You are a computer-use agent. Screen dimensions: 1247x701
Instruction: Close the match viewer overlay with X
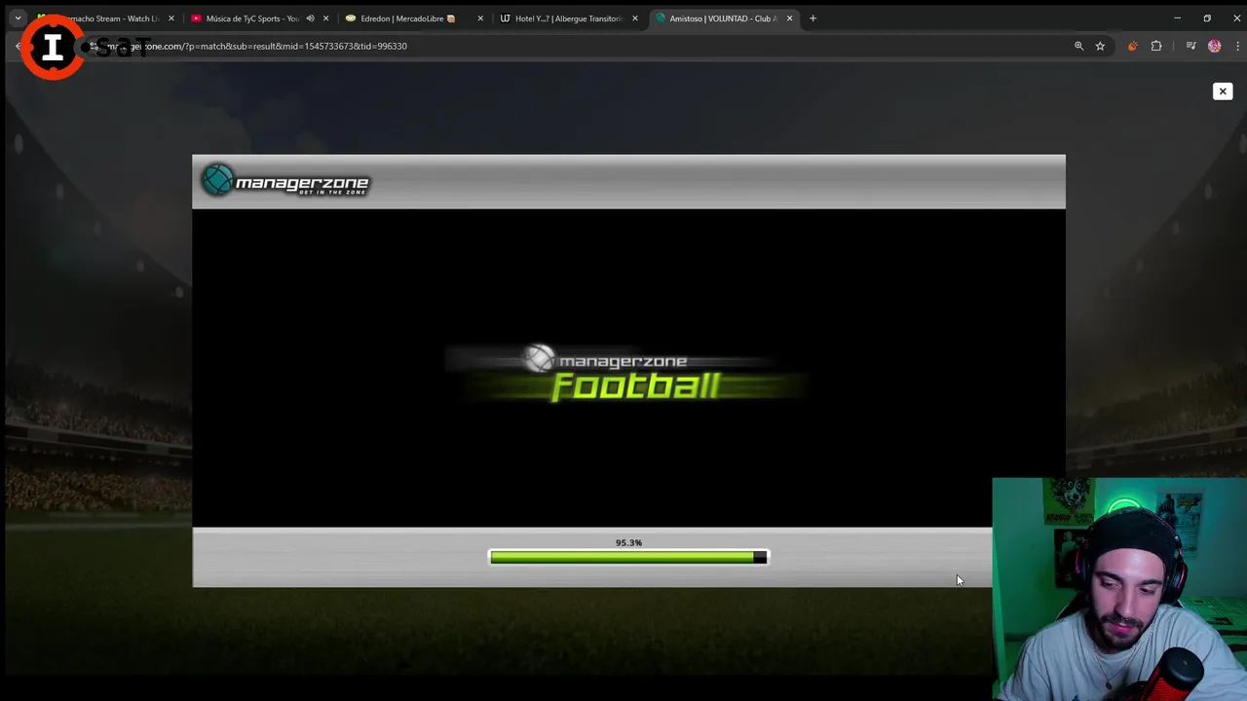(1223, 92)
